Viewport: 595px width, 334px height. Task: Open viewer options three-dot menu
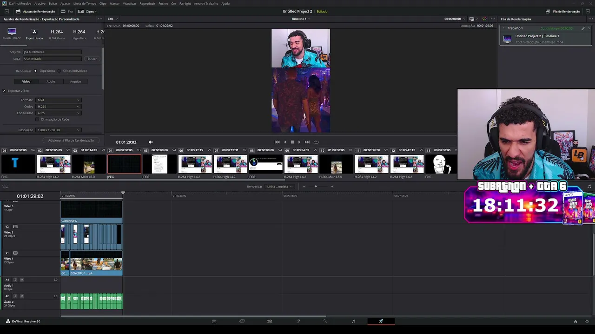click(493, 19)
